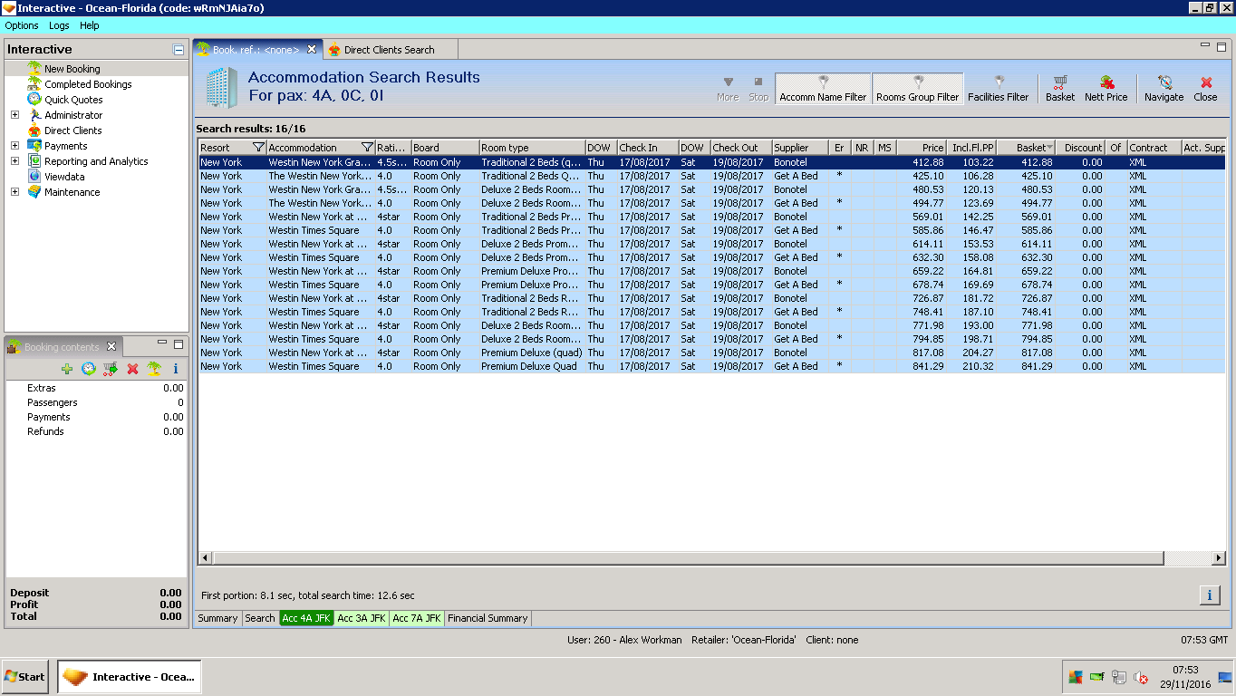
Task: Maximize the search results editor area
Action: click(x=1222, y=46)
